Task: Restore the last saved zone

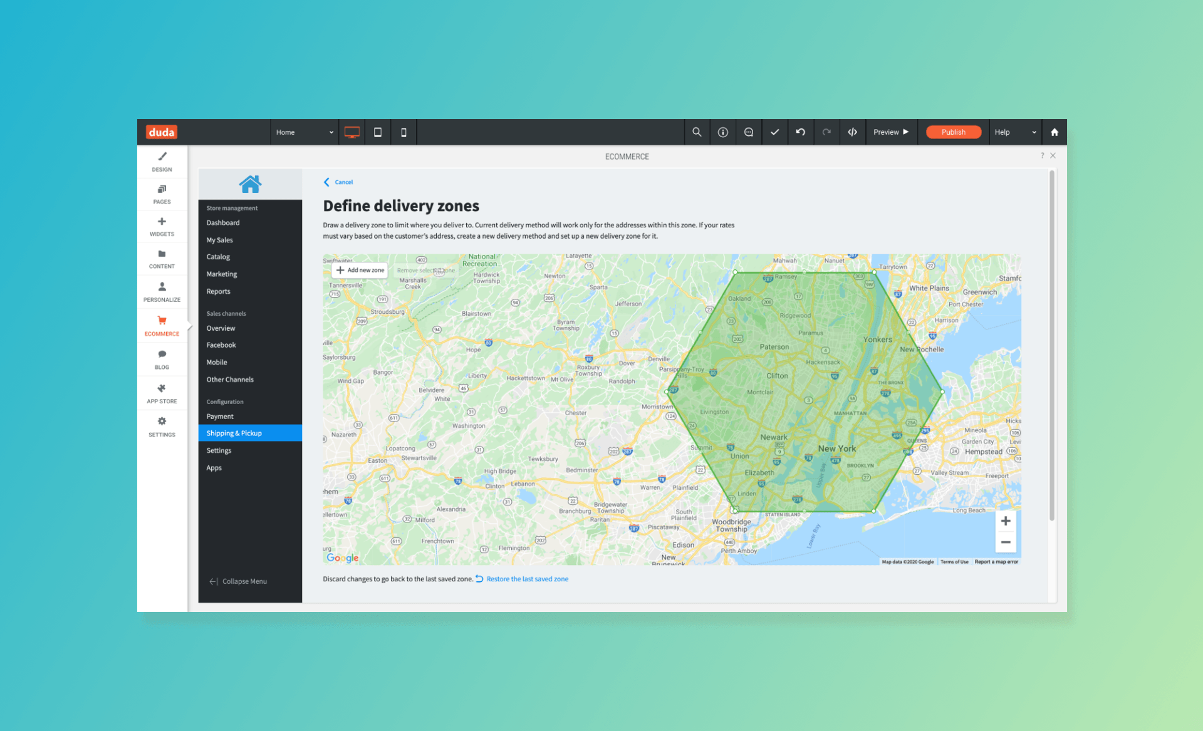Action: tap(527, 578)
